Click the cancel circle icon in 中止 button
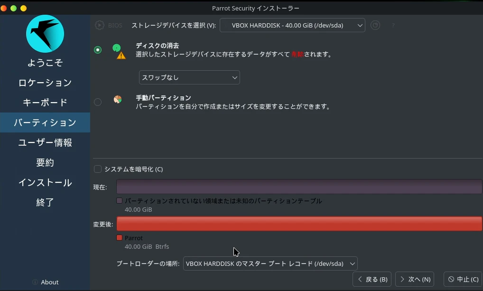This screenshot has height=291, width=483. (451, 279)
